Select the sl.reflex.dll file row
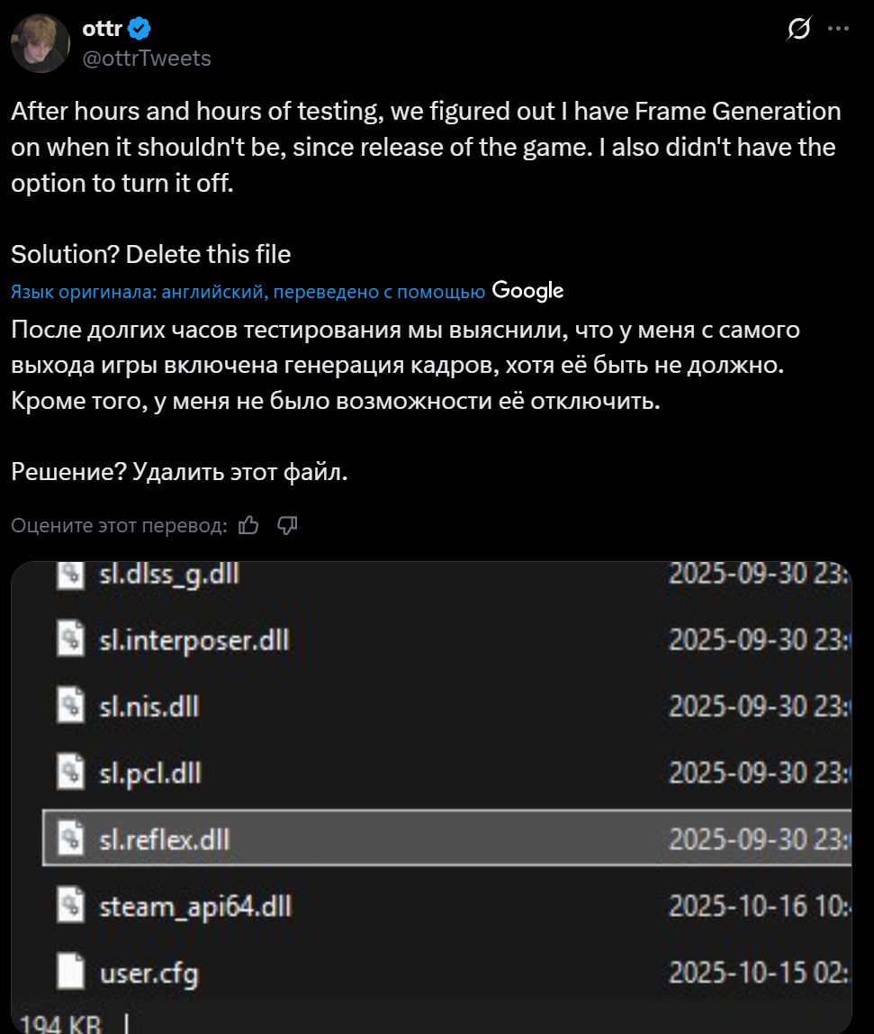Screen dimensions: 874x1034 (446, 839)
